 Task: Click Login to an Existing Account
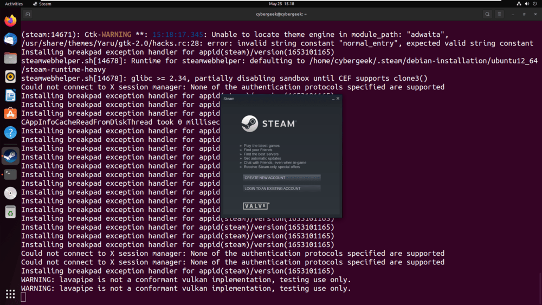click(281, 189)
